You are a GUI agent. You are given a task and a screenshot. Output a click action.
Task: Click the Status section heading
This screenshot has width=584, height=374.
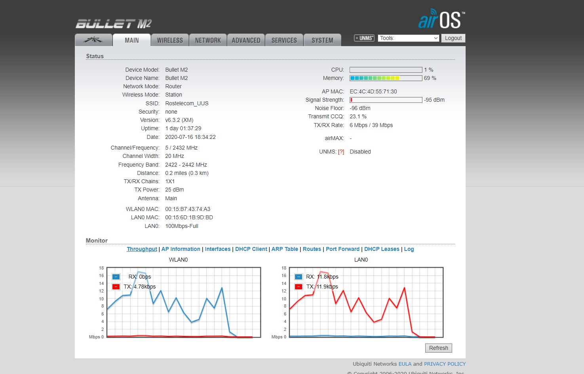[95, 56]
